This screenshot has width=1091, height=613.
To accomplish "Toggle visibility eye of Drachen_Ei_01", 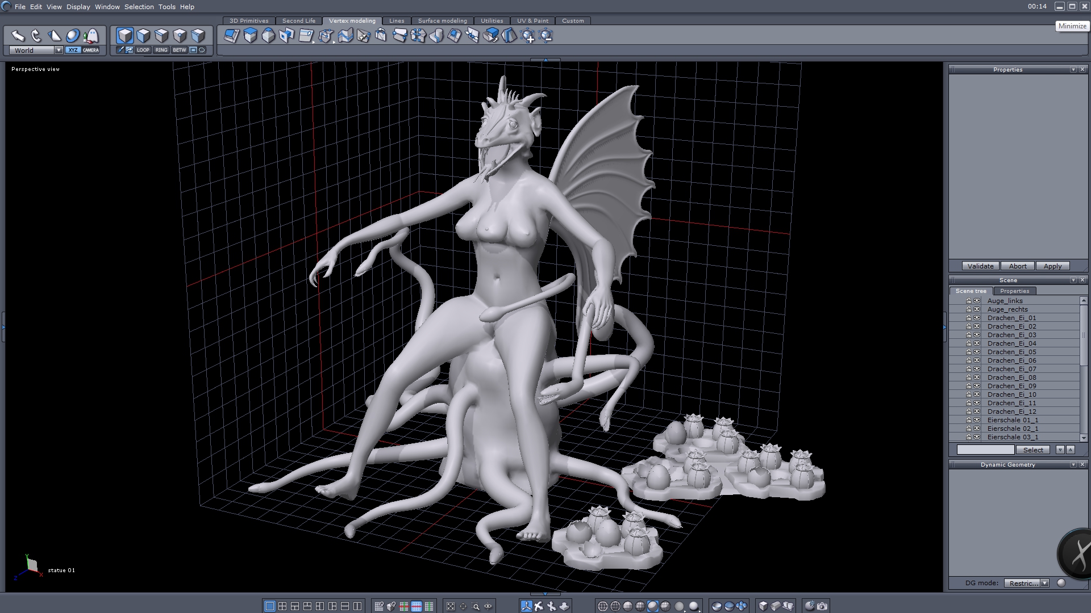I will (977, 318).
